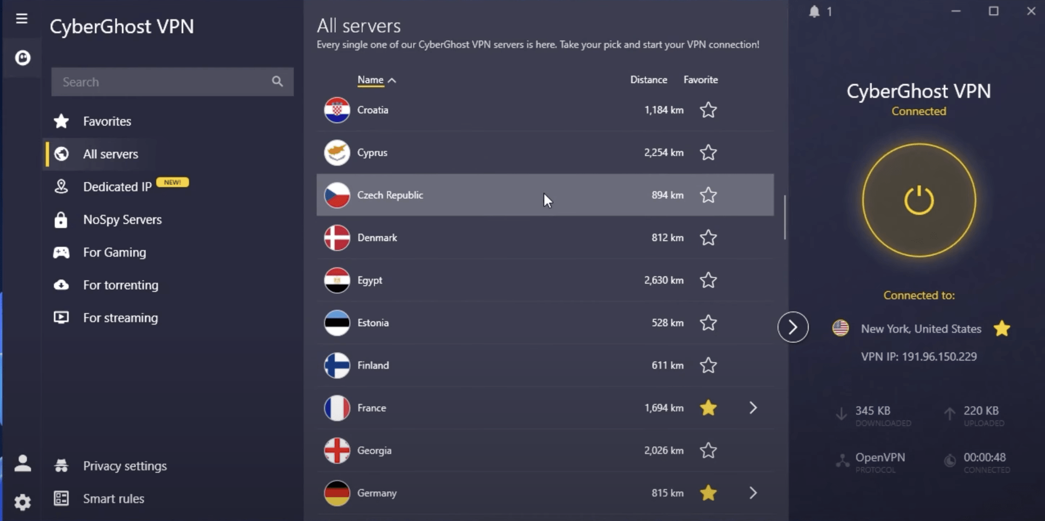This screenshot has height=521, width=1045.
Task: Click the CyberGhost ghost logo icon
Action: (x=23, y=58)
